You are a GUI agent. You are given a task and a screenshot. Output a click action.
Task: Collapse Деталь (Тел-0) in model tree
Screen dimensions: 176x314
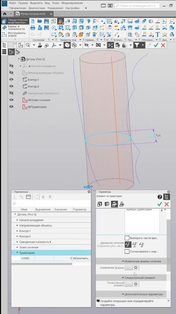(x=19, y=59)
